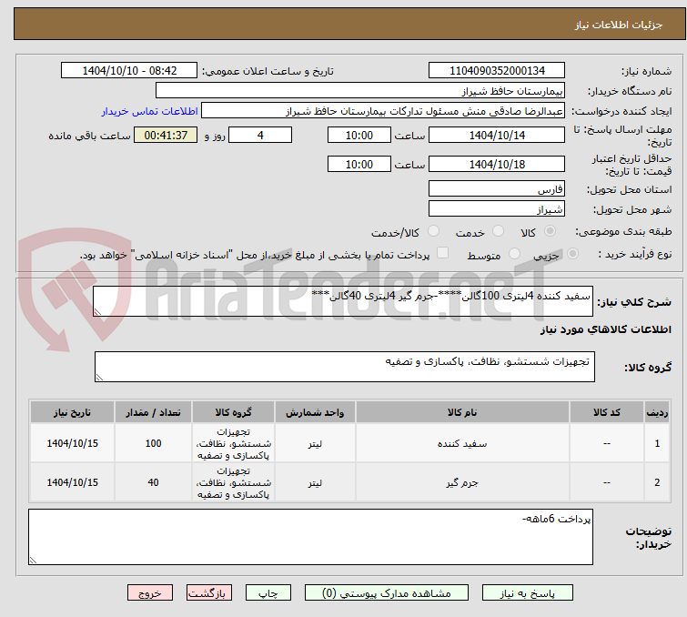
Task: Click the گروه کالا column header in table
Action: click(x=233, y=412)
